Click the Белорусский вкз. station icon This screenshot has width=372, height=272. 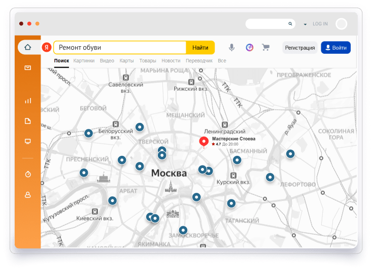pyautogui.click(x=116, y=124)
